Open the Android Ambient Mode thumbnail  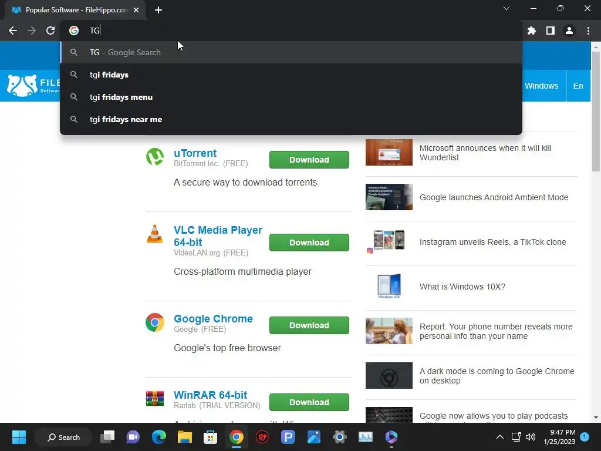(389, 197)
